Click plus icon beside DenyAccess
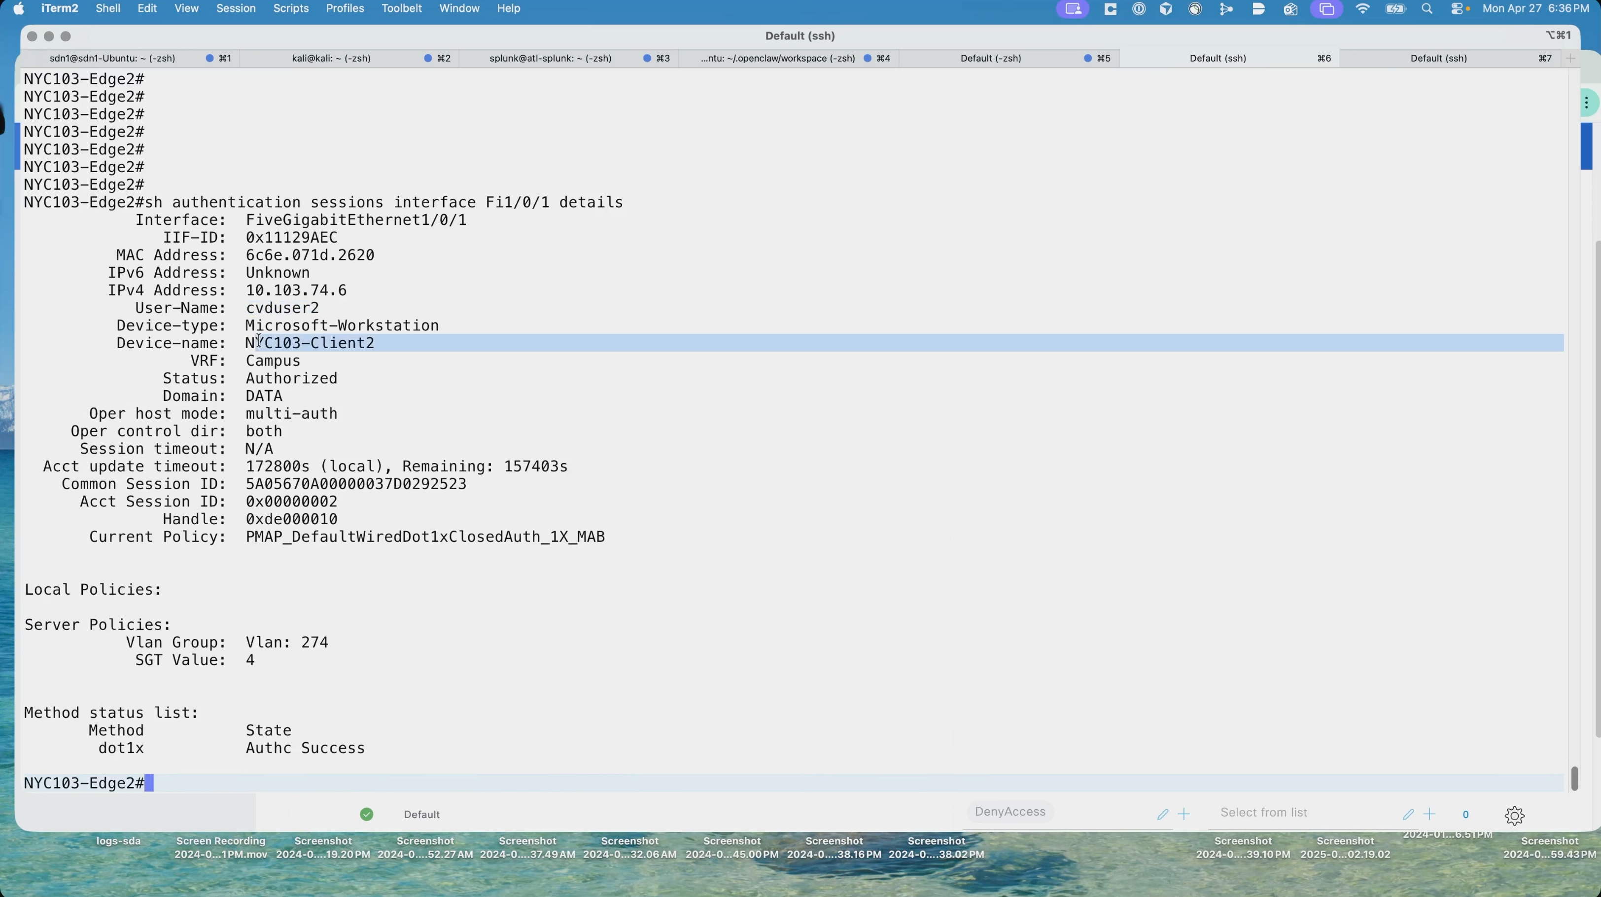 (x=1184, y=814)
